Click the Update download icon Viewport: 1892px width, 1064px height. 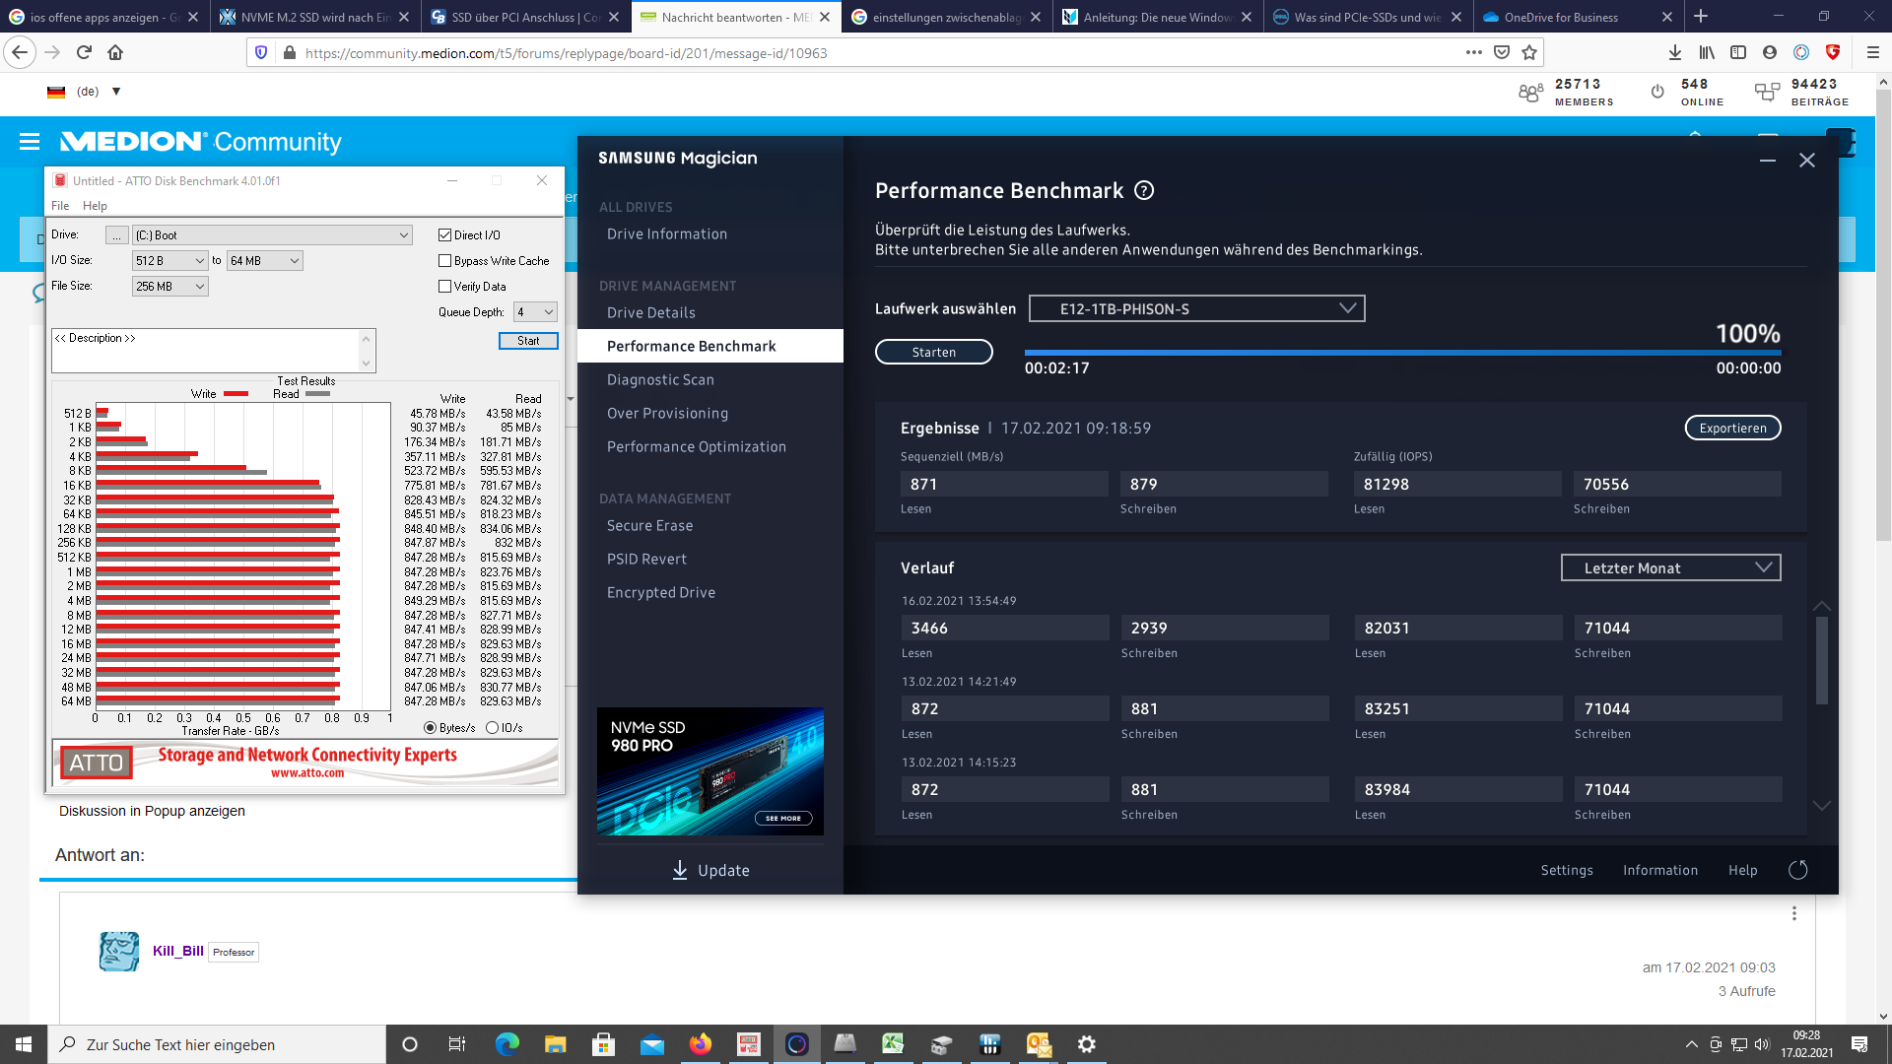click(x=680, y=870)
